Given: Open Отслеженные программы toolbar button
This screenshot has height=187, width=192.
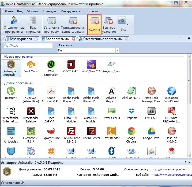Looking at the screenshot, I should [14, 25].
